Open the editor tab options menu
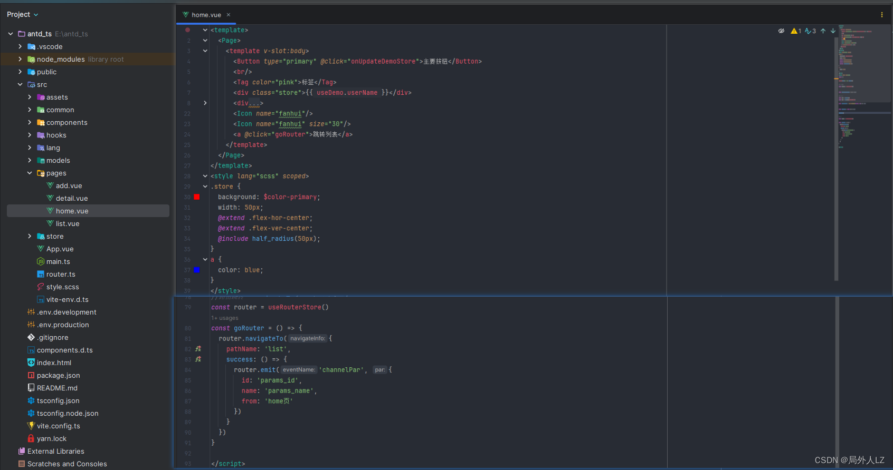 pos(882,15)
